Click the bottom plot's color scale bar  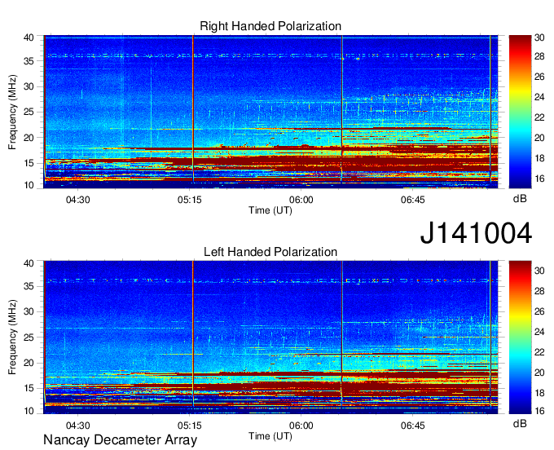(x=520, y=337)
